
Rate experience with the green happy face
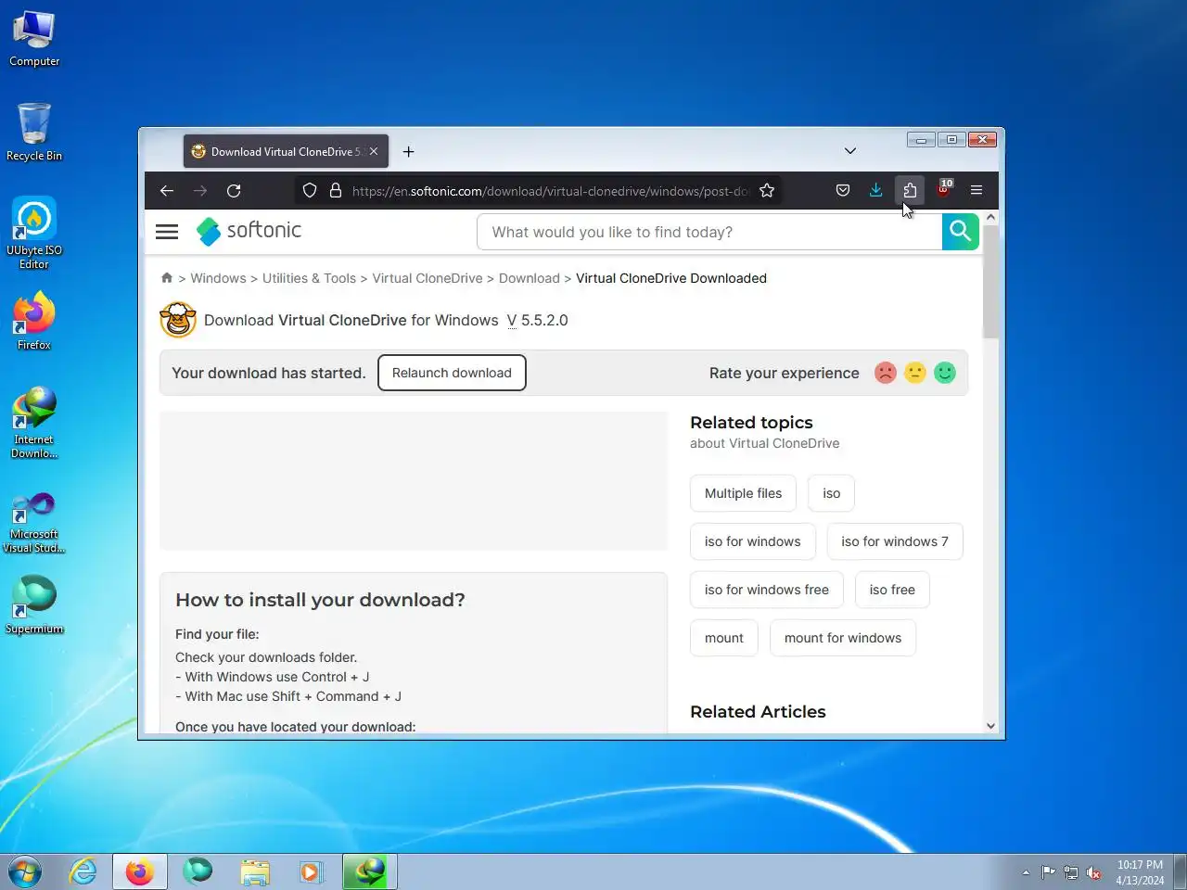coord(945,373)
